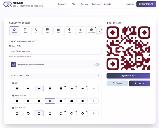
Task: Pick the connected fluid Stil pattern
Action: tap(39, 88)
